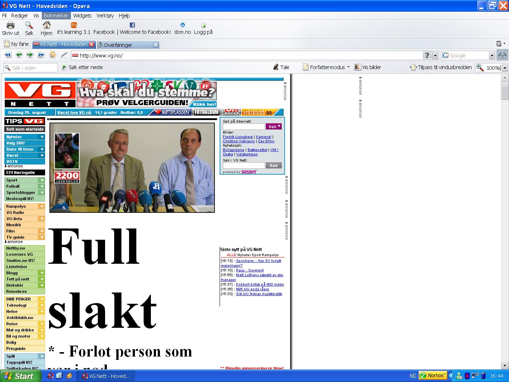Click the Bluetooth tray icon
The height and width of the screenshot is (382, 509).
point(467,376)
